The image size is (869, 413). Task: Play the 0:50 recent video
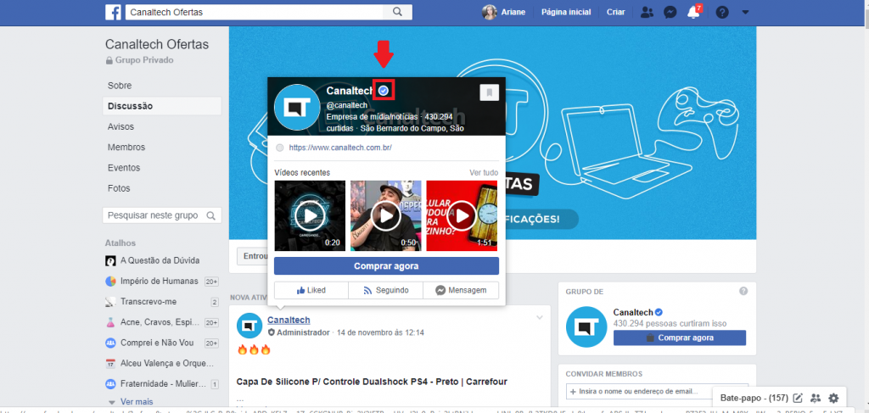[x=386, y=215]
